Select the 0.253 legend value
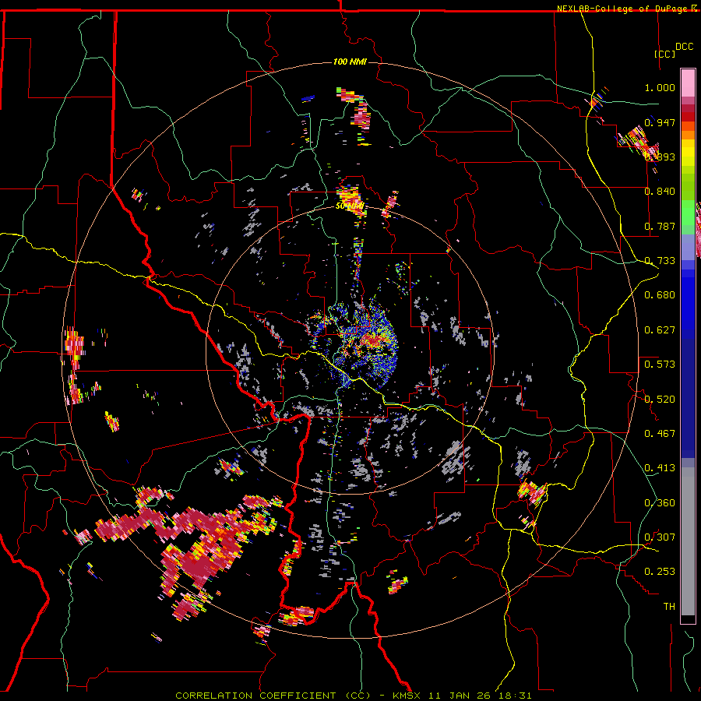The width and height of the screenshot is (701, 701). [660, 572]
